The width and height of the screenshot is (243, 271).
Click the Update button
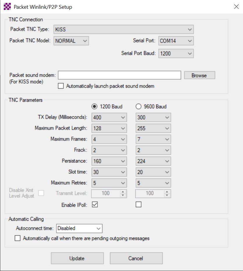[x=77, y=258]
